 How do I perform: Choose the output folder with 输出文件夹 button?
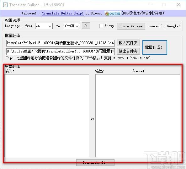128,51
